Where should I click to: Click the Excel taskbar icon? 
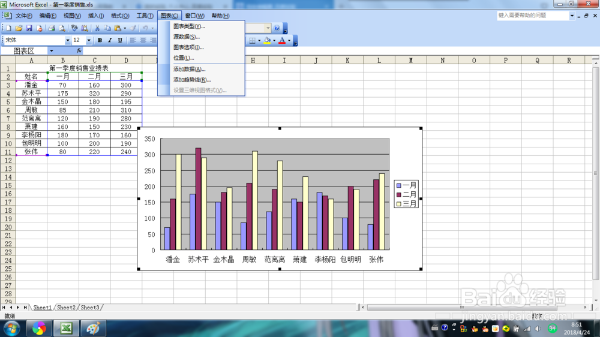66,329
